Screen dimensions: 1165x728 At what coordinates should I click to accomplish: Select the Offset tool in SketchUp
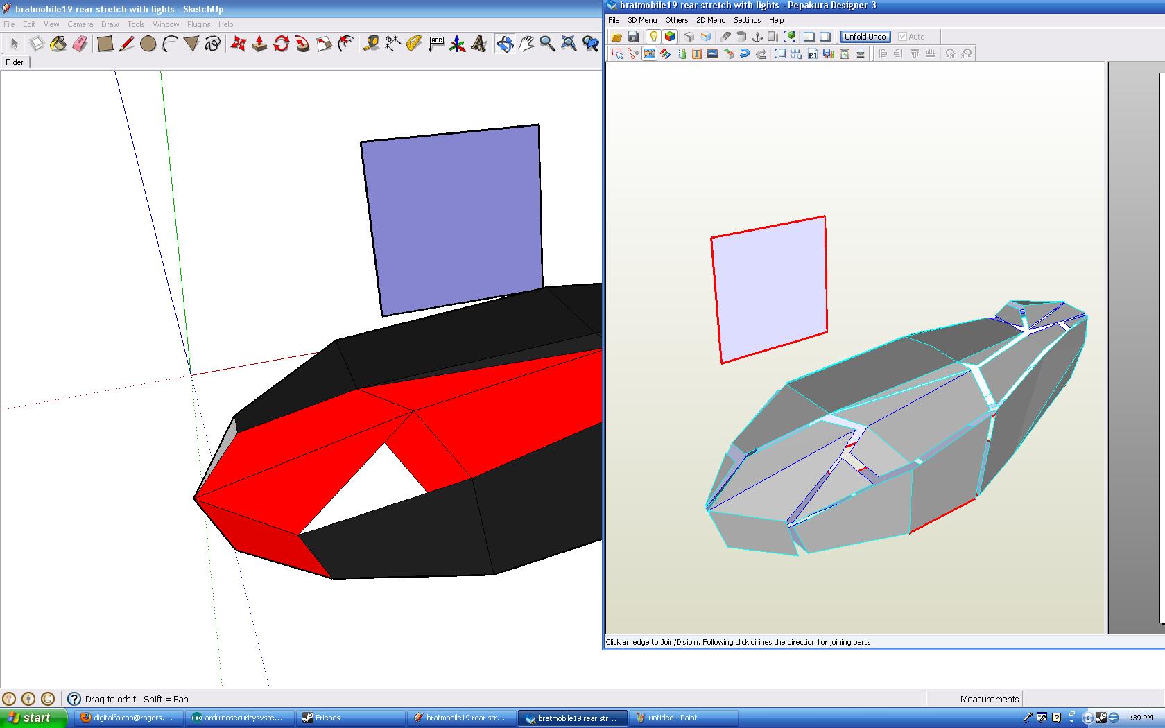coord(345,44)
